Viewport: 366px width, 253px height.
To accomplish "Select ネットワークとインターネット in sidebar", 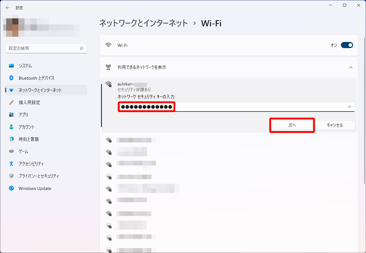I will coord(40,90).
